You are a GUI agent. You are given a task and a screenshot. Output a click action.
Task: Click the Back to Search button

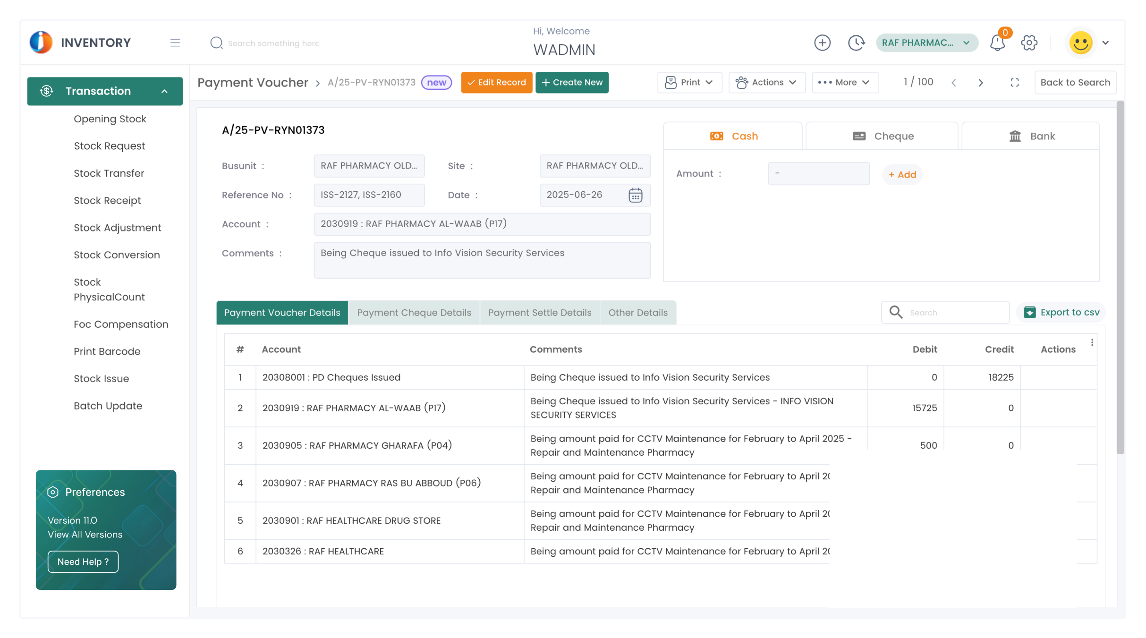point(1075,83)
